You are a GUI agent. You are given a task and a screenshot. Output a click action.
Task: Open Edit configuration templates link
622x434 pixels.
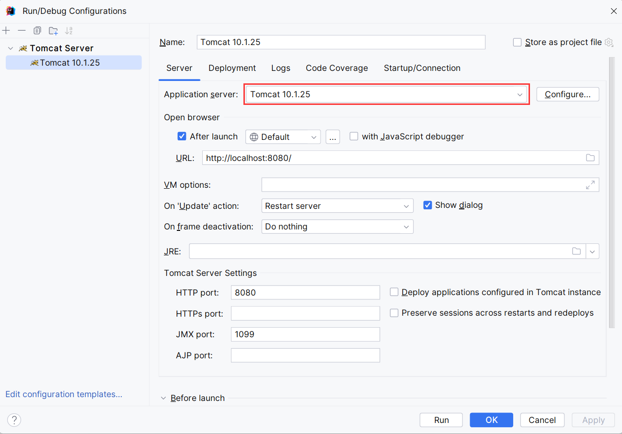tap(64, 394)
